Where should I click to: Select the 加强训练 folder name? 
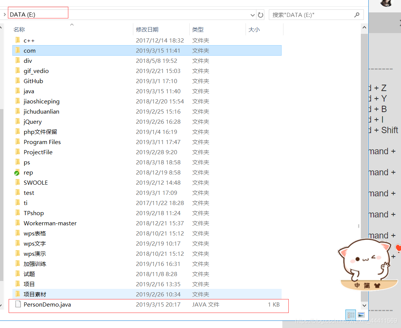pyautogui.click(x=35, y=264)
